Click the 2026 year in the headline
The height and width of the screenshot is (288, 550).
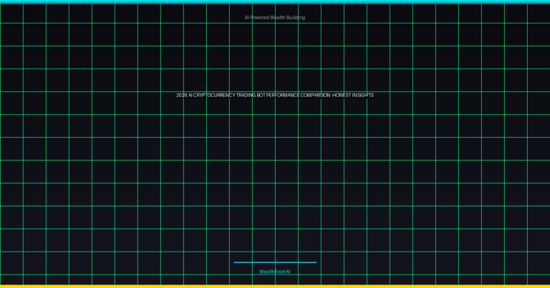[182, 95]
